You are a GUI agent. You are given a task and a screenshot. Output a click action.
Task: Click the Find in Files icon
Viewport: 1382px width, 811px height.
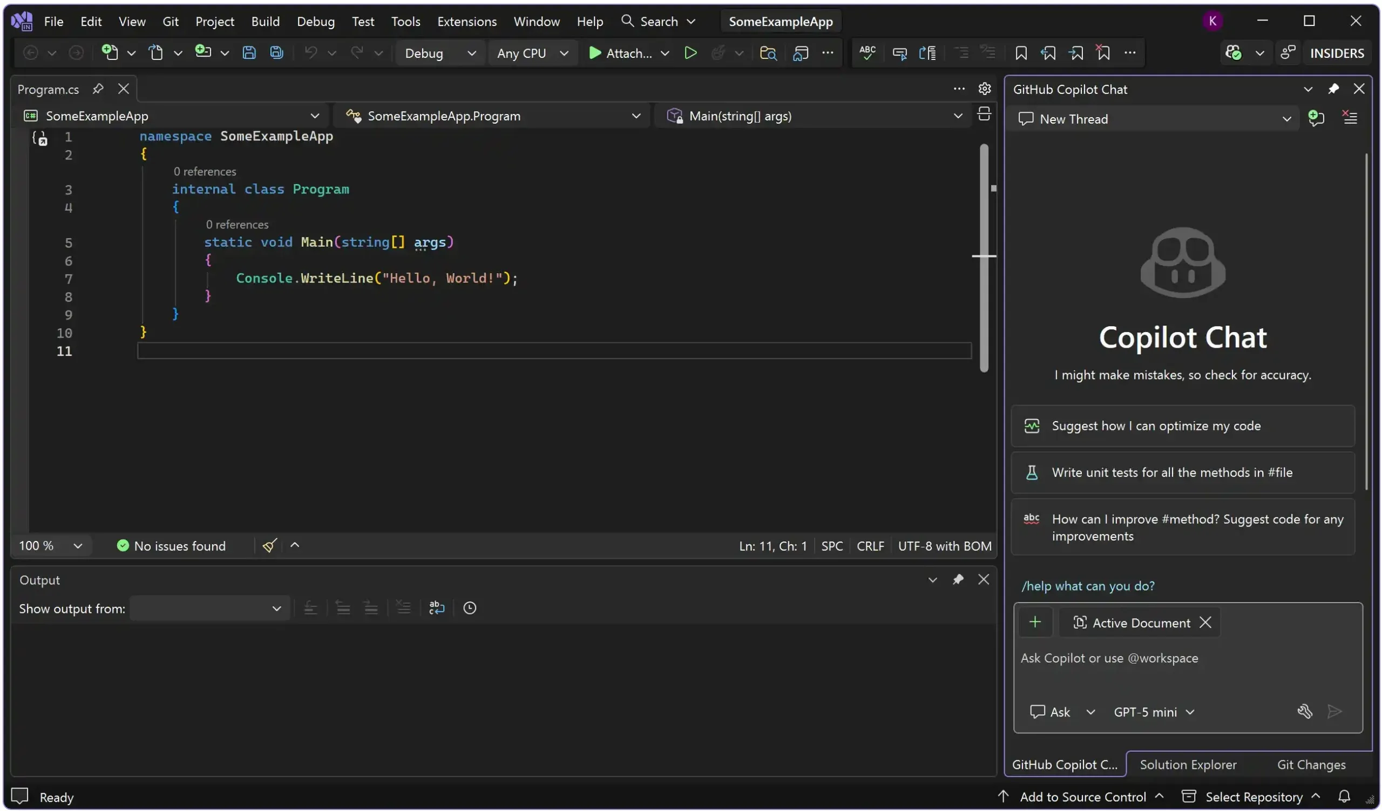click(x=768, y=52)
